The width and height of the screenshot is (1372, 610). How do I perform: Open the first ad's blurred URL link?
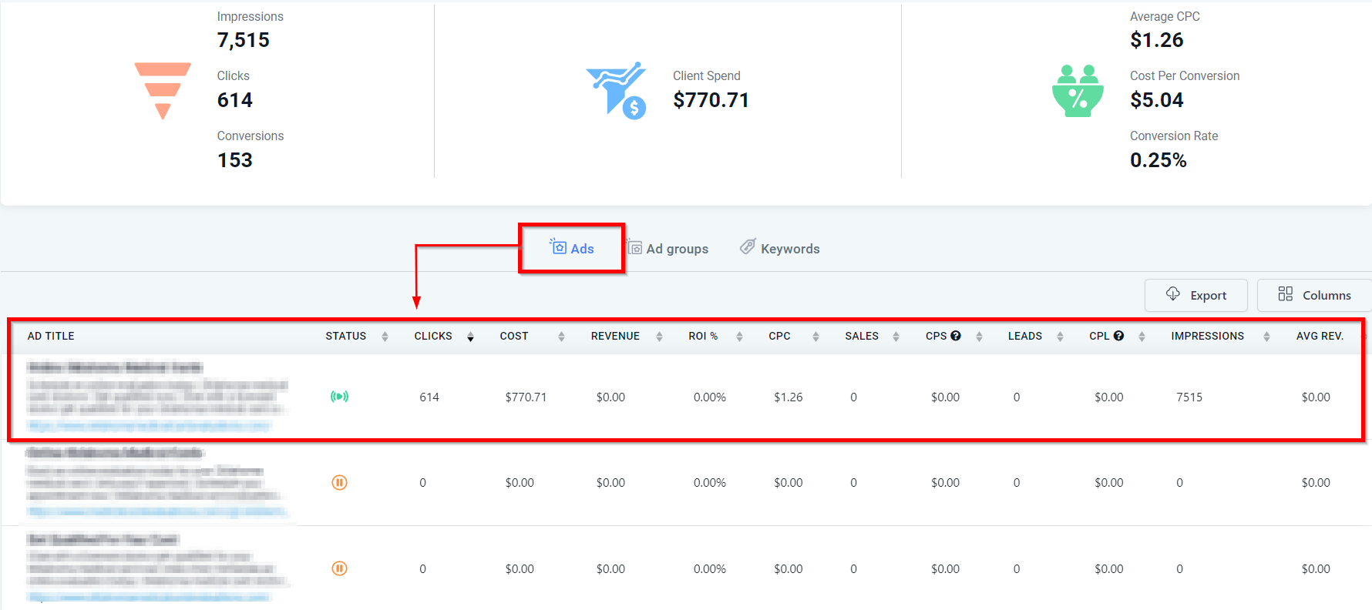pyautogui.click(x=149, y=425)
